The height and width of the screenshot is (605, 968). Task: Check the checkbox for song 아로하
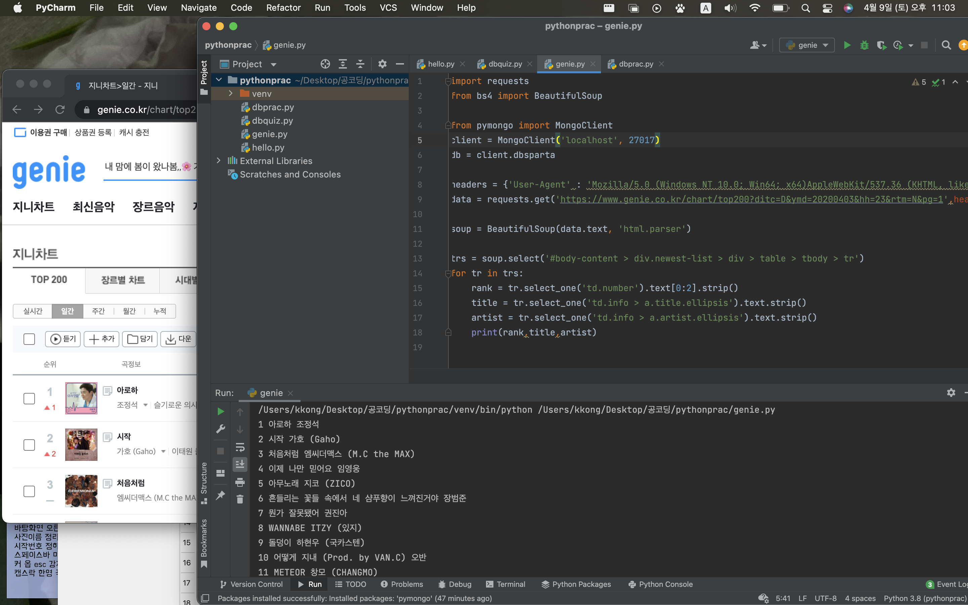point(29,399)
